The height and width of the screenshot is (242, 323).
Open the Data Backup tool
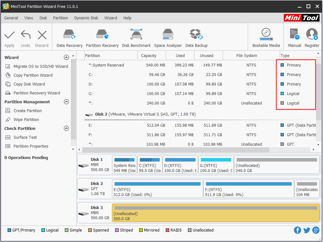tap(196, 36)
